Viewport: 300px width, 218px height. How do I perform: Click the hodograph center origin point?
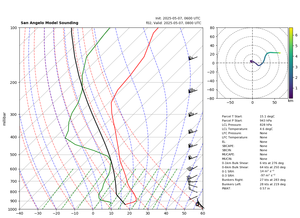(x=252, y=63)
